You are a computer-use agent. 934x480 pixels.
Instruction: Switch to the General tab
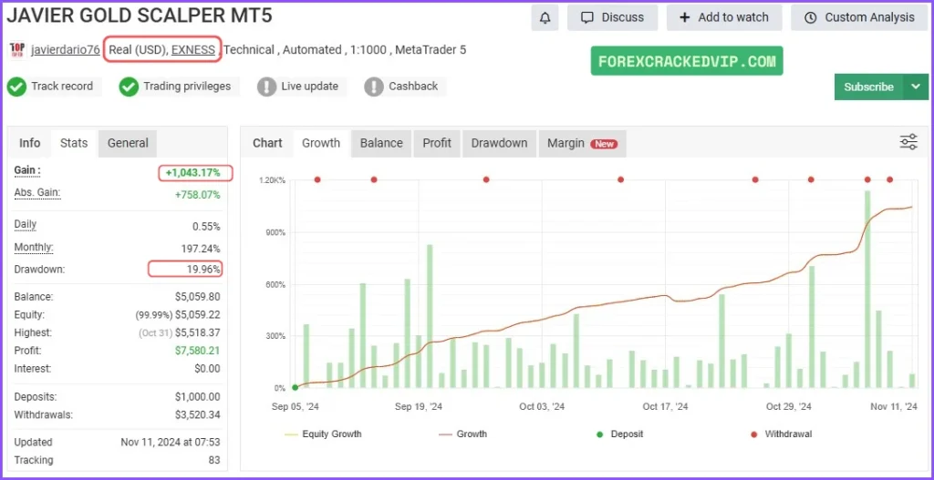[x=128, y=143]
